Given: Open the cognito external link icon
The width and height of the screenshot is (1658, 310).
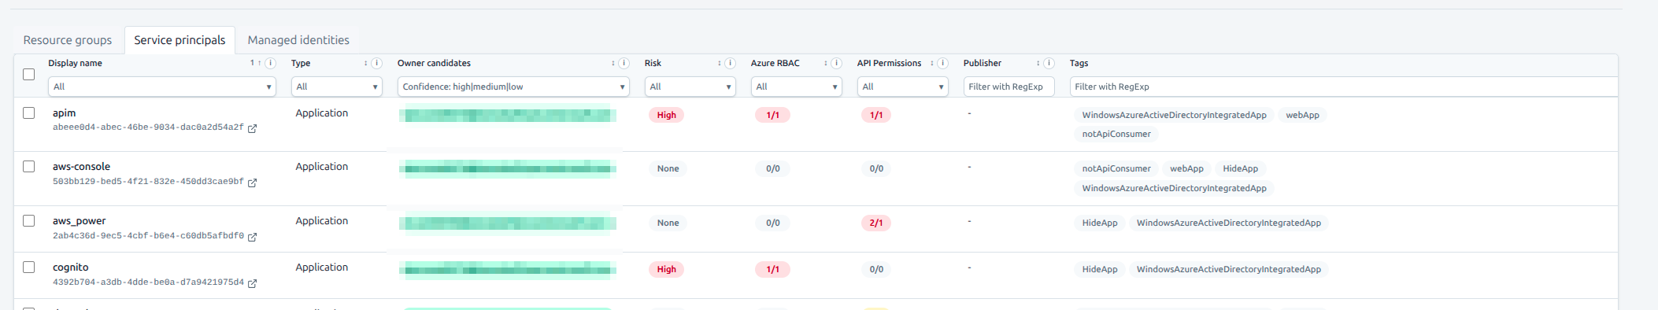Looking at the screenshot, I should tap(252, 283).
